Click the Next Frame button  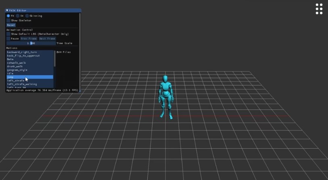pyautogui.click(x=47, y=39)
